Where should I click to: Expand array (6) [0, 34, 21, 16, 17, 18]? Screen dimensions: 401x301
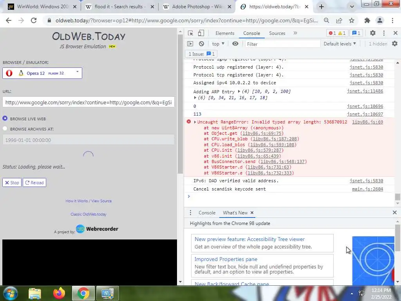[195, 98]
